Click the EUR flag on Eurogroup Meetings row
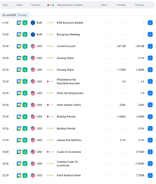Screen dimensions: 156x184 pos(33,34)
